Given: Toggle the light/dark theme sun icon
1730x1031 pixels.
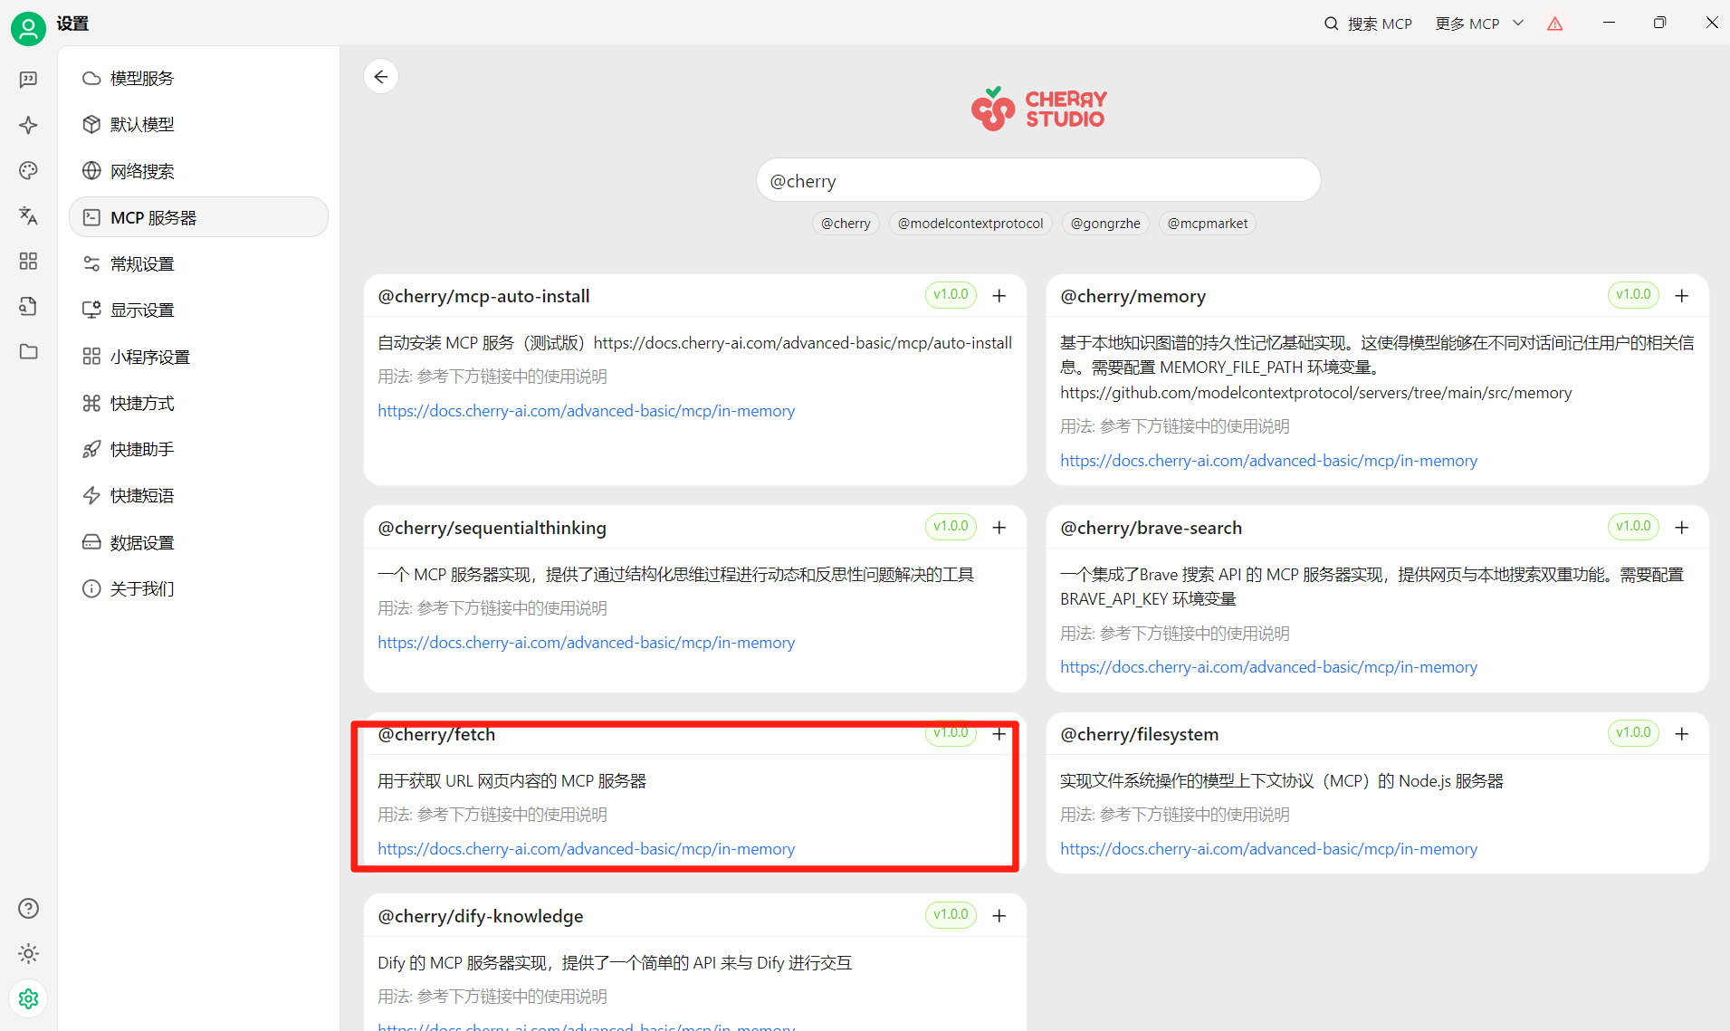Looking at the screenshot, I should pyautogui.click(x=28, y=953).
